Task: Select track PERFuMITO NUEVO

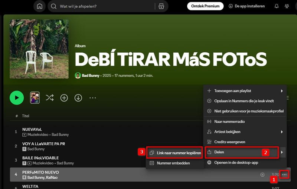Action: [40, 172]
